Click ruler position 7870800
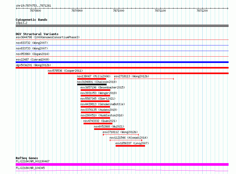 point(35,11)
